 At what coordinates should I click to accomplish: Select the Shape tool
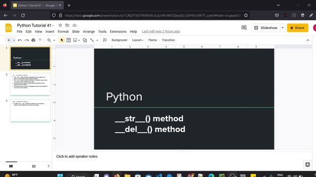85,40
